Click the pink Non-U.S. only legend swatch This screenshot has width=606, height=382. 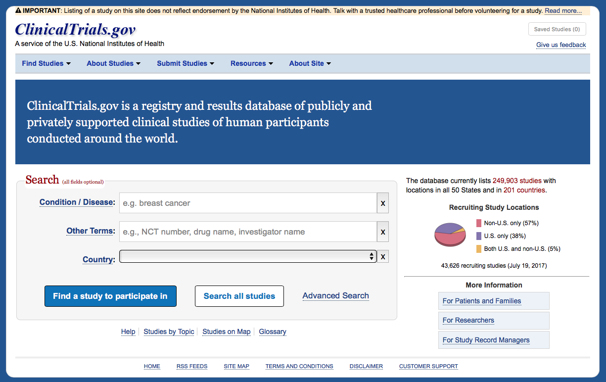(x=478, y=223)
